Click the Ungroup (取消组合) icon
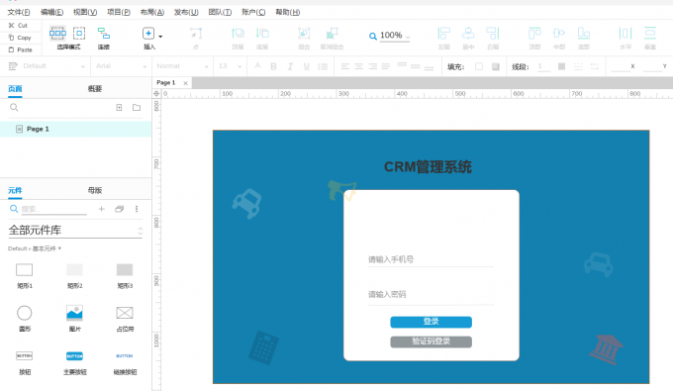This screenshot has height=391, width=673. [332, 33]
